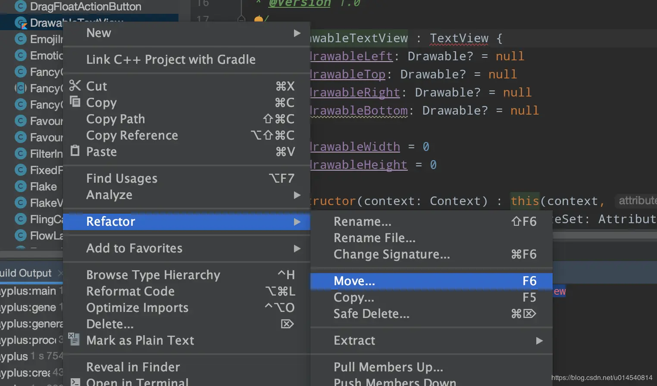657x386 pixels.
Task: Choose Move… from the Refactor submenu
Action: coord(354,281)
